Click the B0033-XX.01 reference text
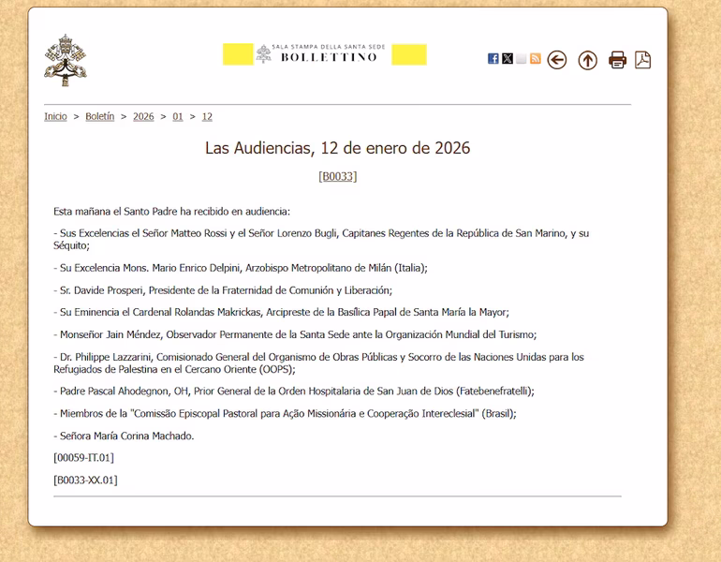This screenshot has height=562, width=721. pyautogui.click(x=85, y=481)
